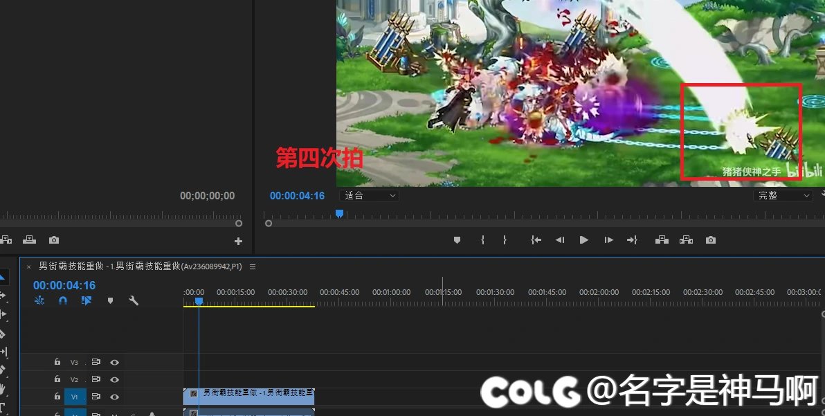Screen dimensions: 825x416
Task: Click Add Marker in Program monitor transport
Action: 457,239
